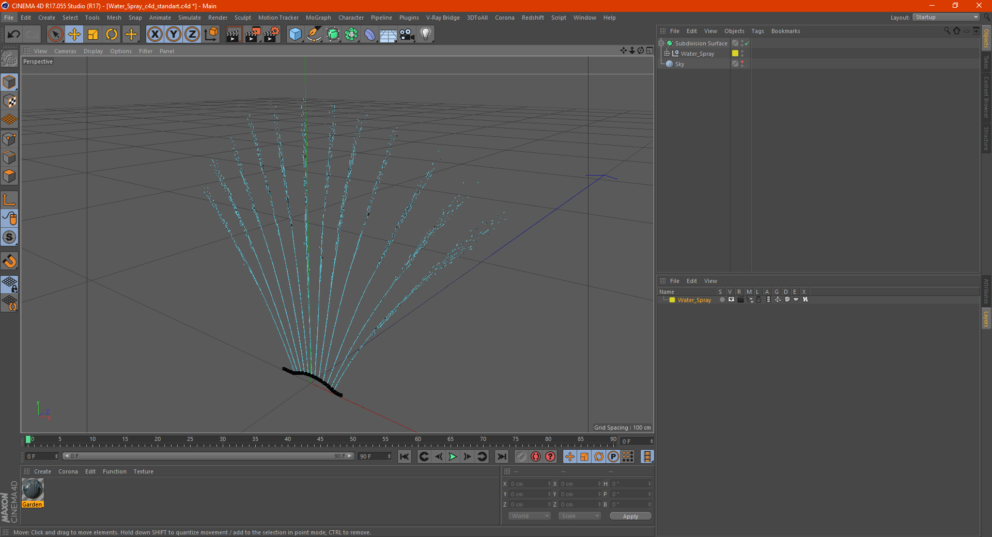
Task: Open the World coordinate dropdown
Action: [x=530, y=516]
